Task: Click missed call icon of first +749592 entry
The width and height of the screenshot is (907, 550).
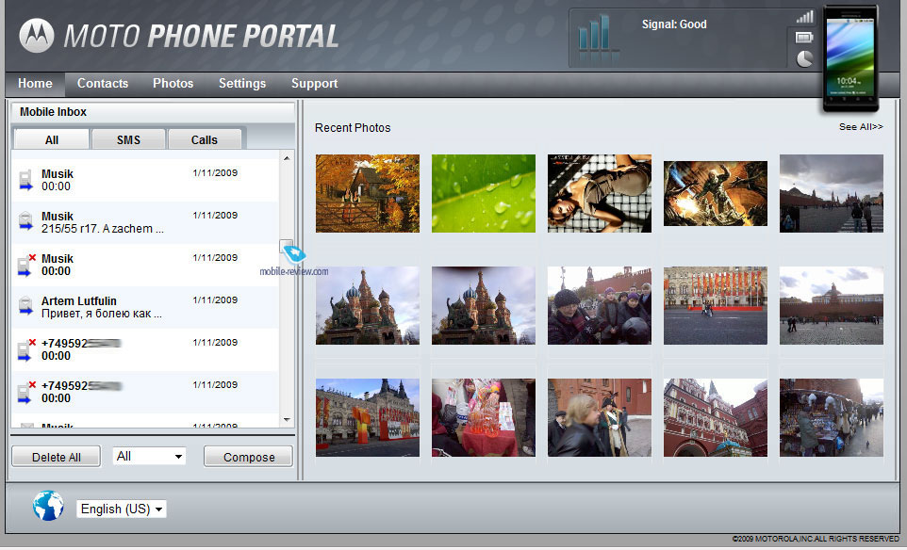Action: [26, 349]
